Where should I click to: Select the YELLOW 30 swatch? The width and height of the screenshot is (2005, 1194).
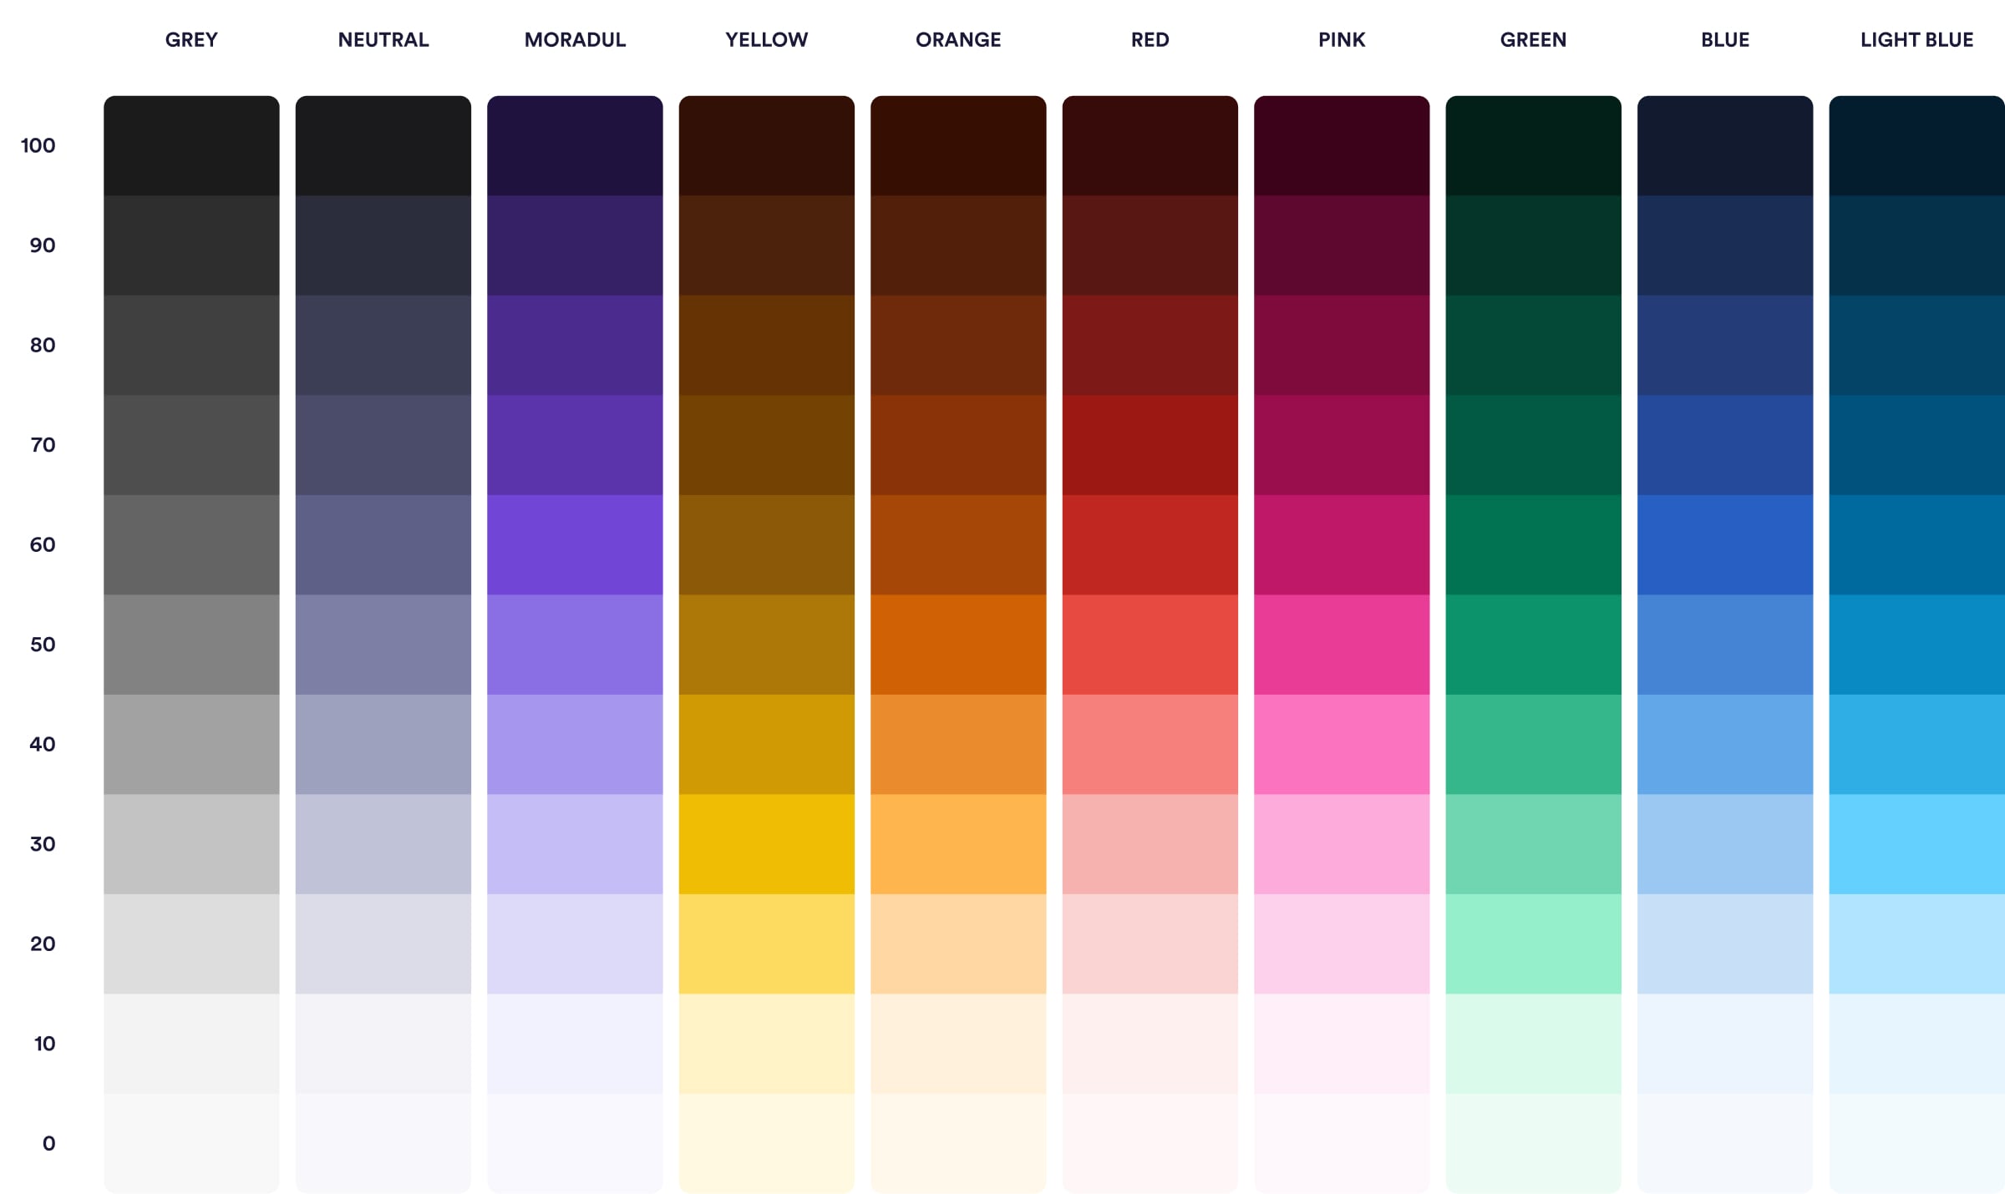coord(766,843)
